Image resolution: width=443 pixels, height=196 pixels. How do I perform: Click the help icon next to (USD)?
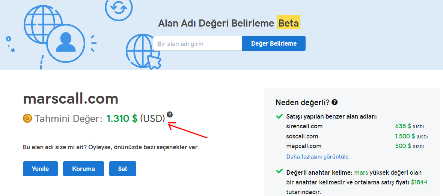[x=170, y=114]
